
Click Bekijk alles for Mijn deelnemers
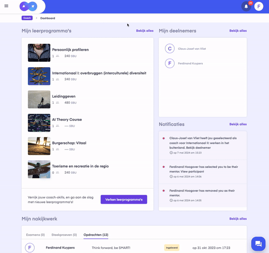(x=238, y=30)
